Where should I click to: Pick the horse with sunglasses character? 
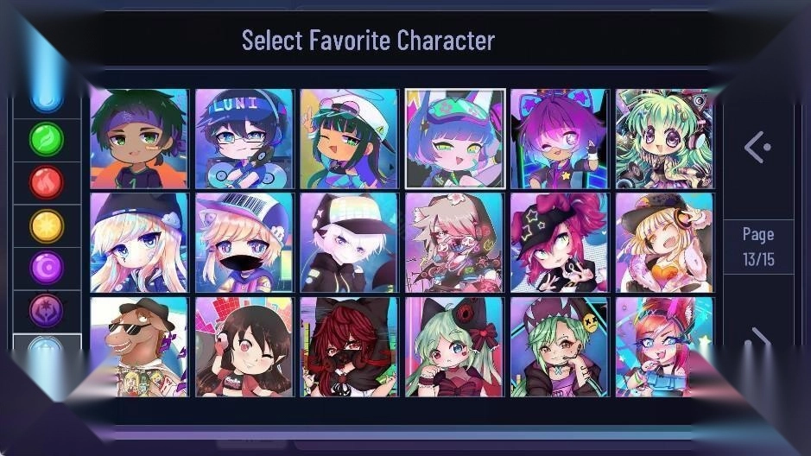[139, 347]
